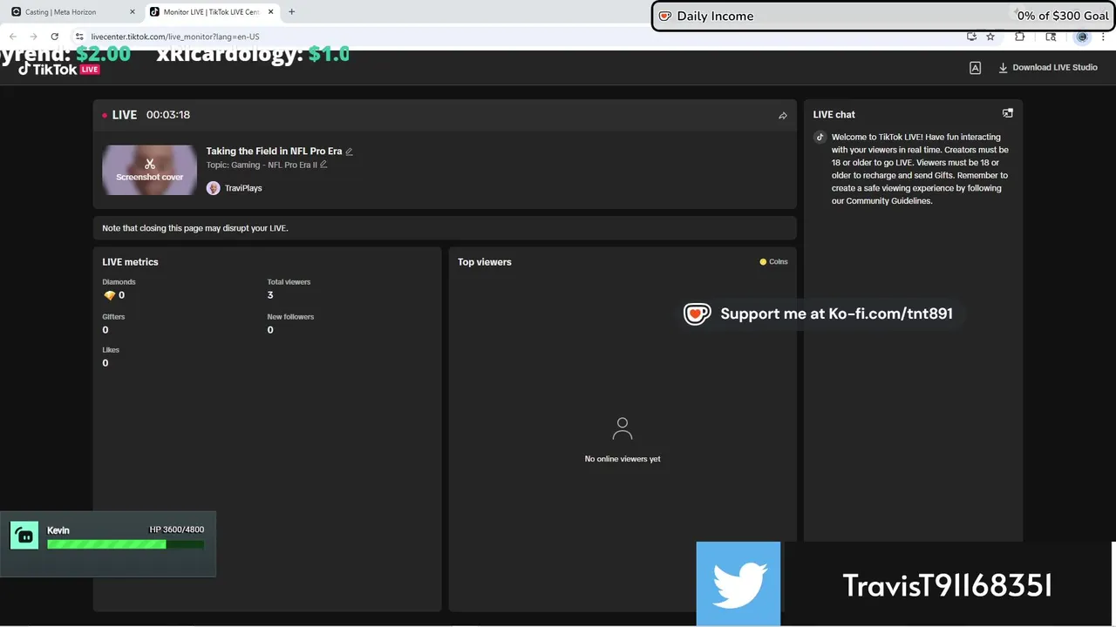Click Kevin's green HP bar
This screenshot has height=627, width=1116.
click(x=126, y=544)
